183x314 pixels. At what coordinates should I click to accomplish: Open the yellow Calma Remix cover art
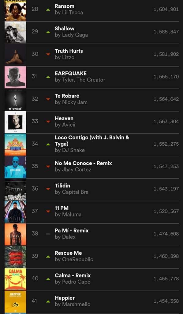(15, 279)
